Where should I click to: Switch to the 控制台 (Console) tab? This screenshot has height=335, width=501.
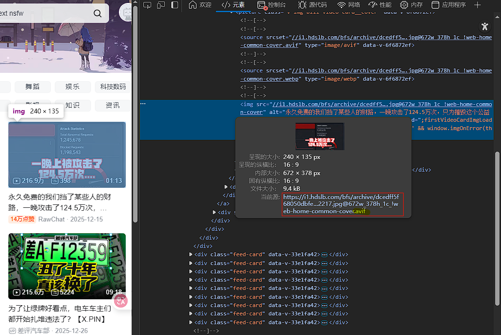(272, 5)
